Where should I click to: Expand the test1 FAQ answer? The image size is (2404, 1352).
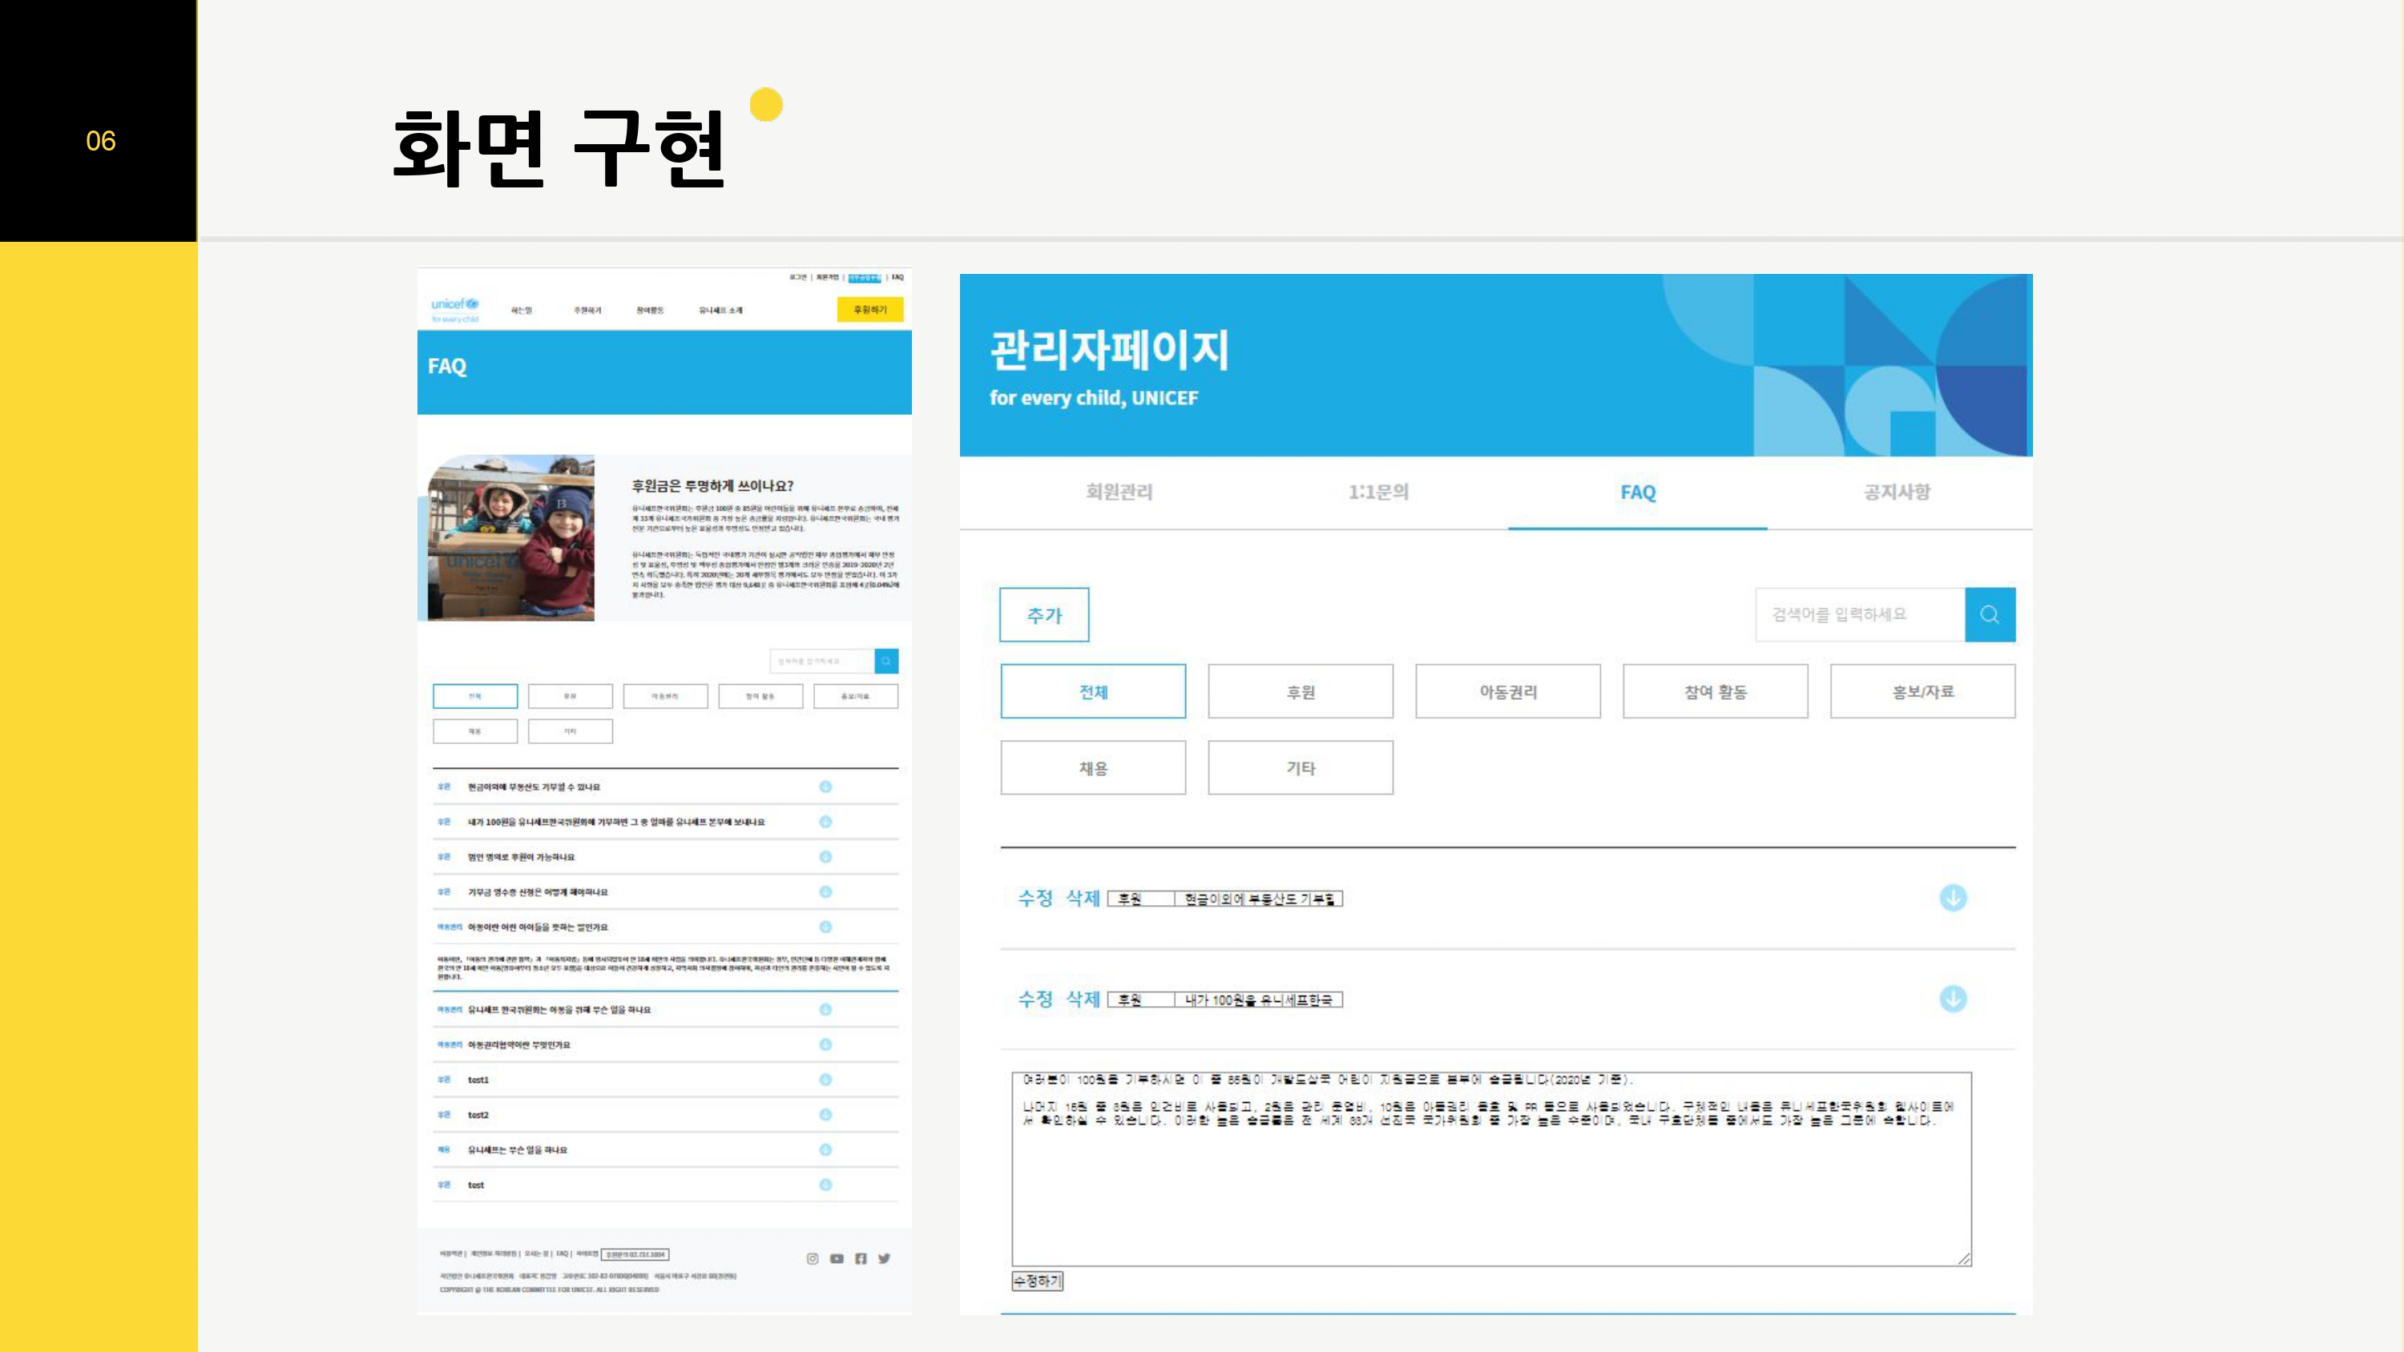827,1079
